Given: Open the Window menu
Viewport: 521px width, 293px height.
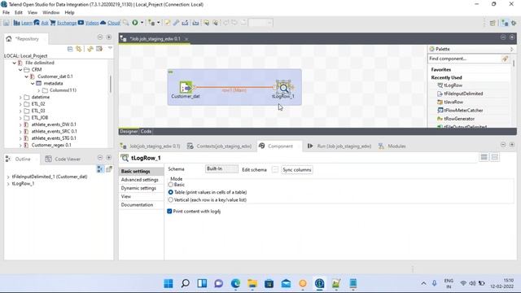Looking at the screenshot, I should pyautogui.click(x=50, y=13).
